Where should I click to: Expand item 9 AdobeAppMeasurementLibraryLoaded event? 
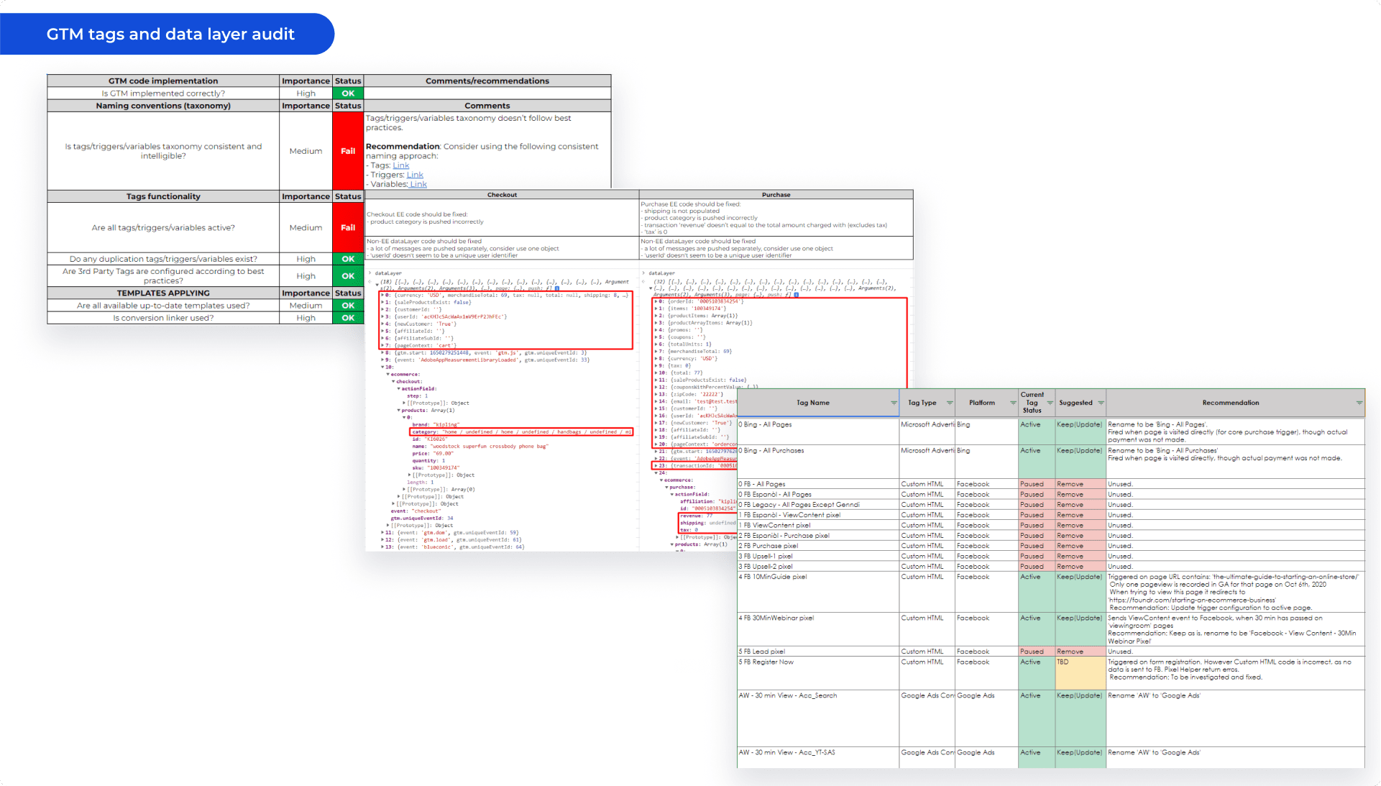pyautogui.click(x=383, y=360)
